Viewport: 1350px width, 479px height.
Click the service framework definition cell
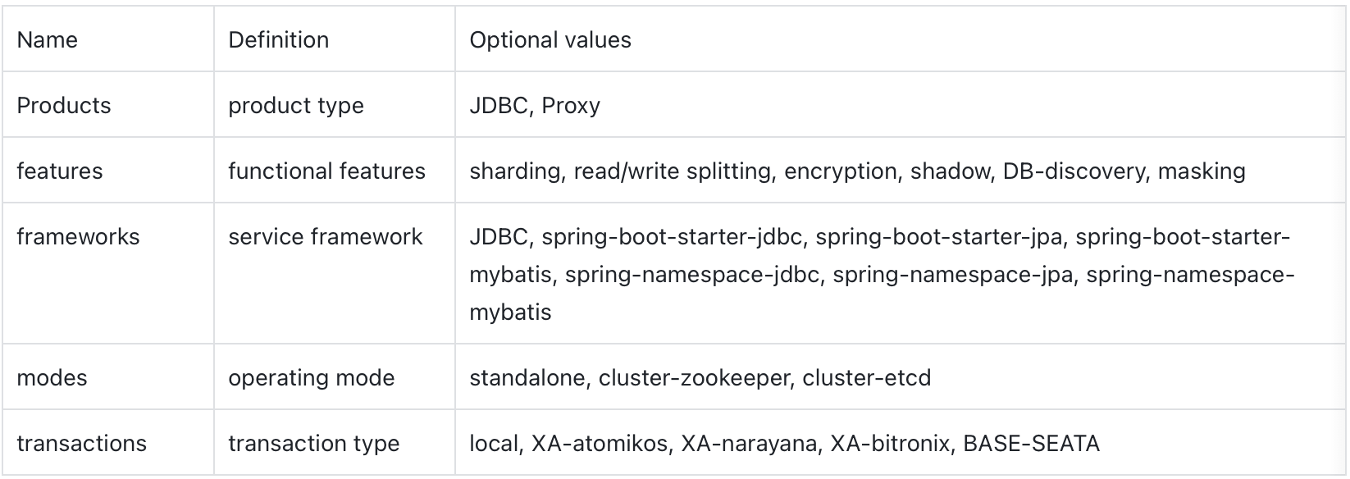tap(335, 273)
